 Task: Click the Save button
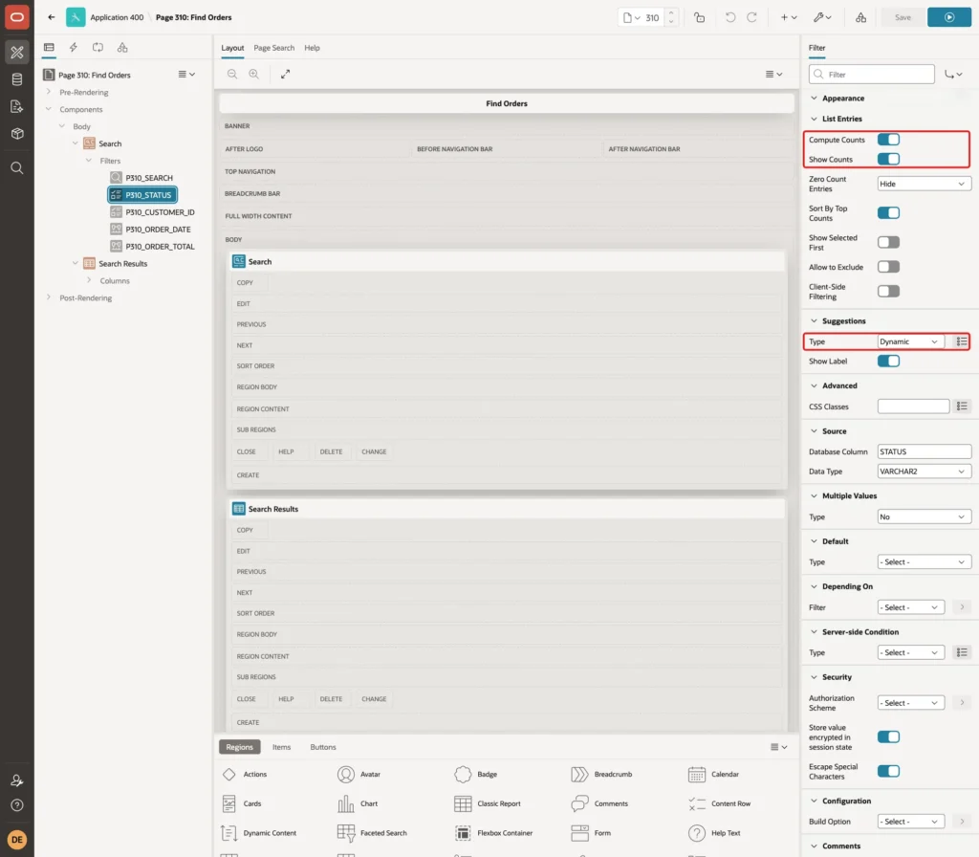(903, 17)
